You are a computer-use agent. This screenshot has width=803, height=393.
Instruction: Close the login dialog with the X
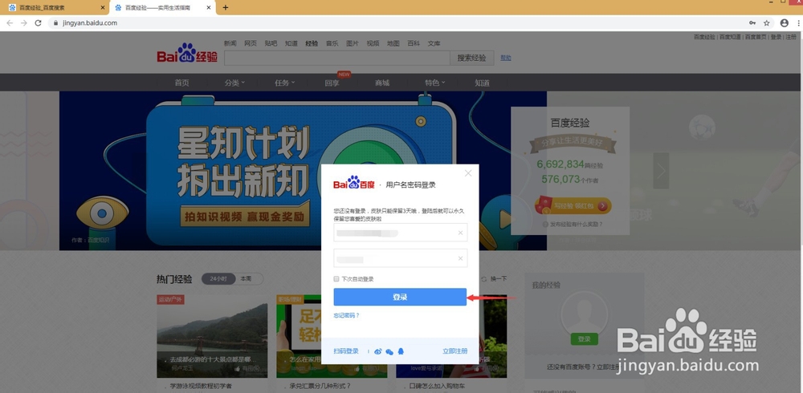click(467, 173)
